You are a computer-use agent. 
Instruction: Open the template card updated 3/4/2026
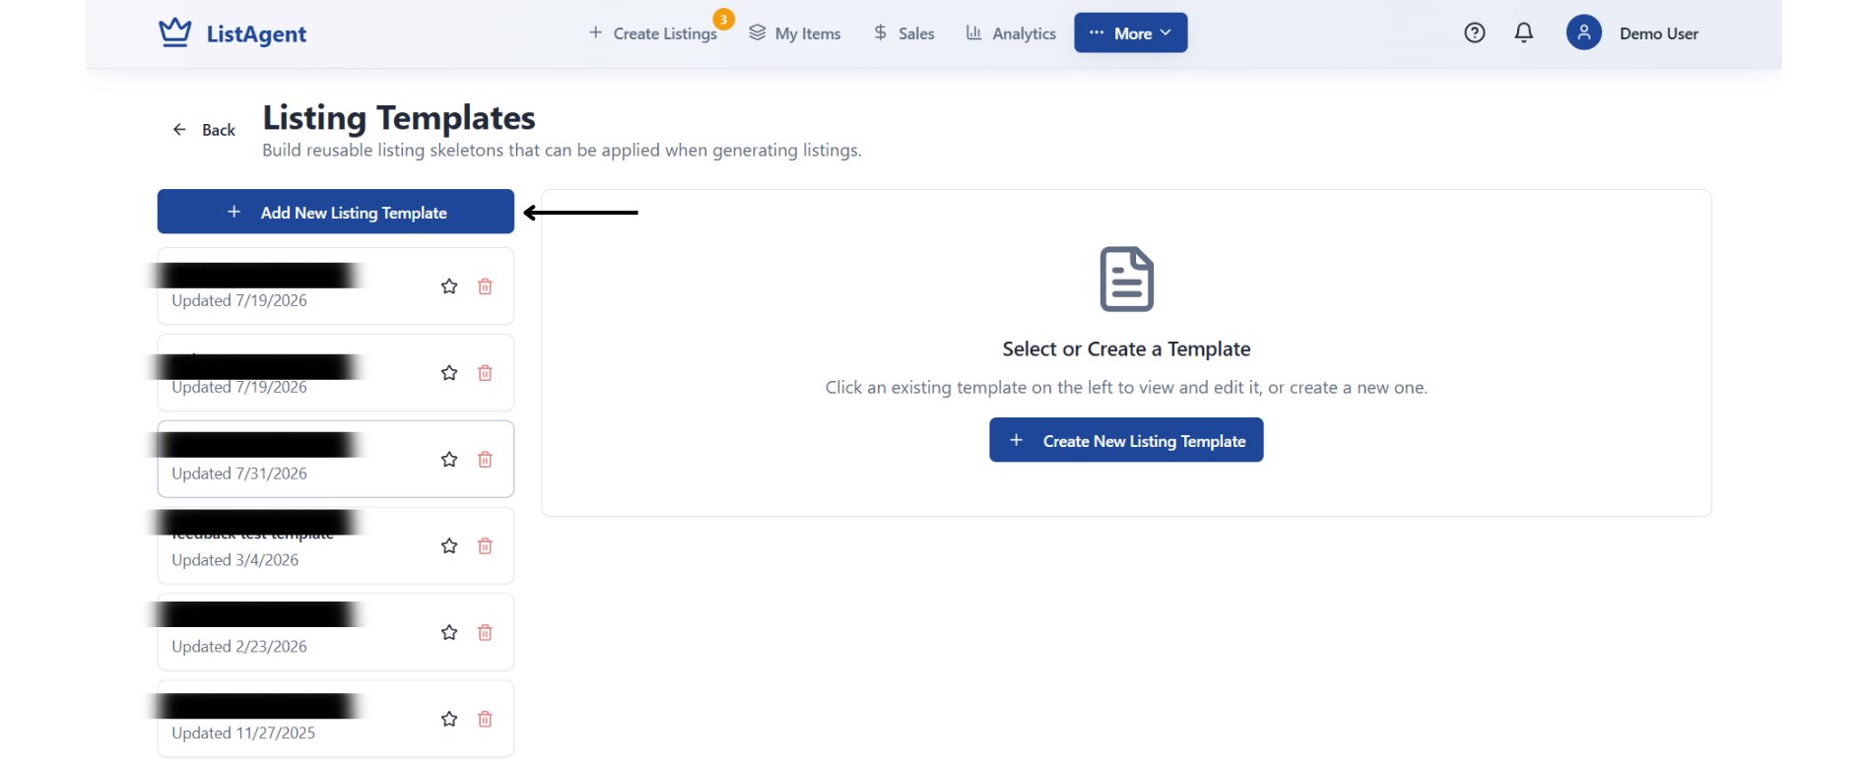[x=336, y=545]
